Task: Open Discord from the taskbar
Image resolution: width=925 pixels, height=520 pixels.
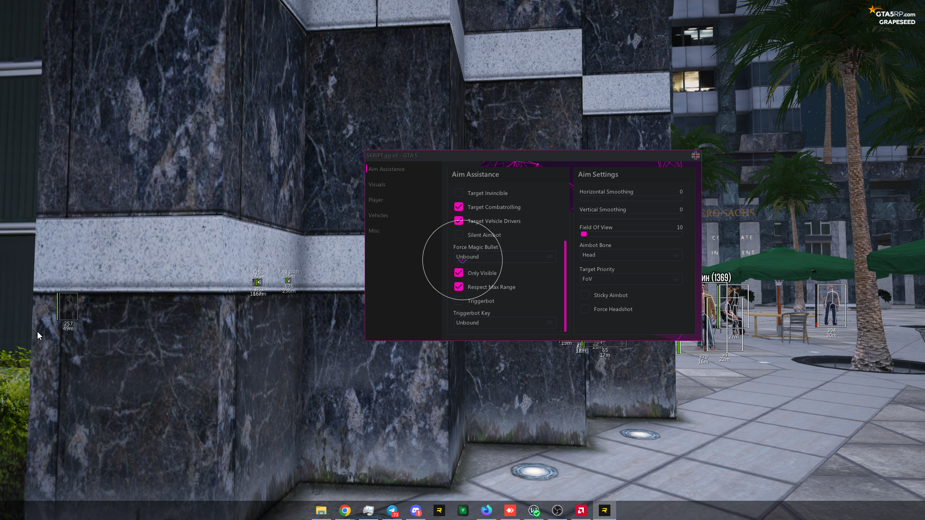Action: tap(416, 510)
